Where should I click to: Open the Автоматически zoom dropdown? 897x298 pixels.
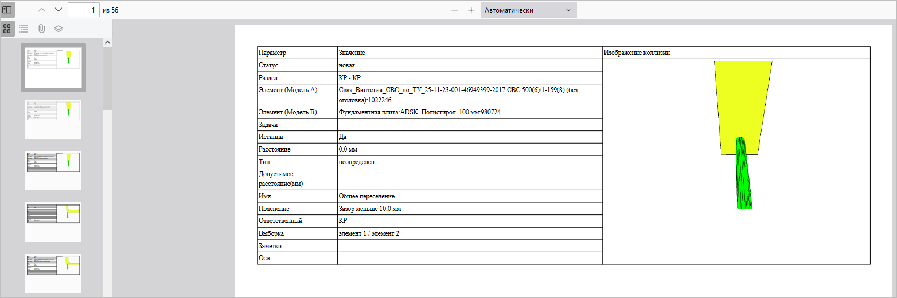click(528, 10)
